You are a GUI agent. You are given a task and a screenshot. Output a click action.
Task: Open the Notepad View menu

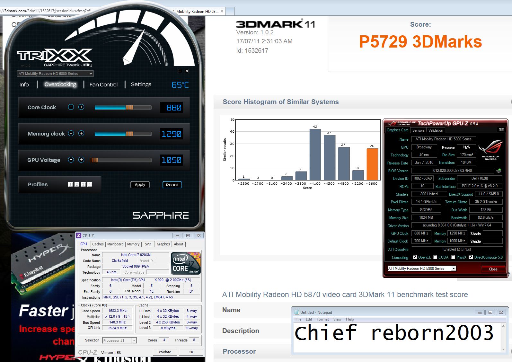click(337, 319)
